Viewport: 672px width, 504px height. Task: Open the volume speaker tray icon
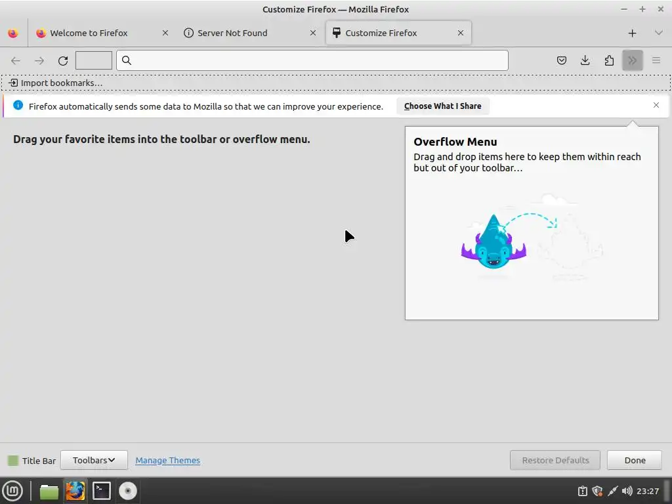[627, 491]
